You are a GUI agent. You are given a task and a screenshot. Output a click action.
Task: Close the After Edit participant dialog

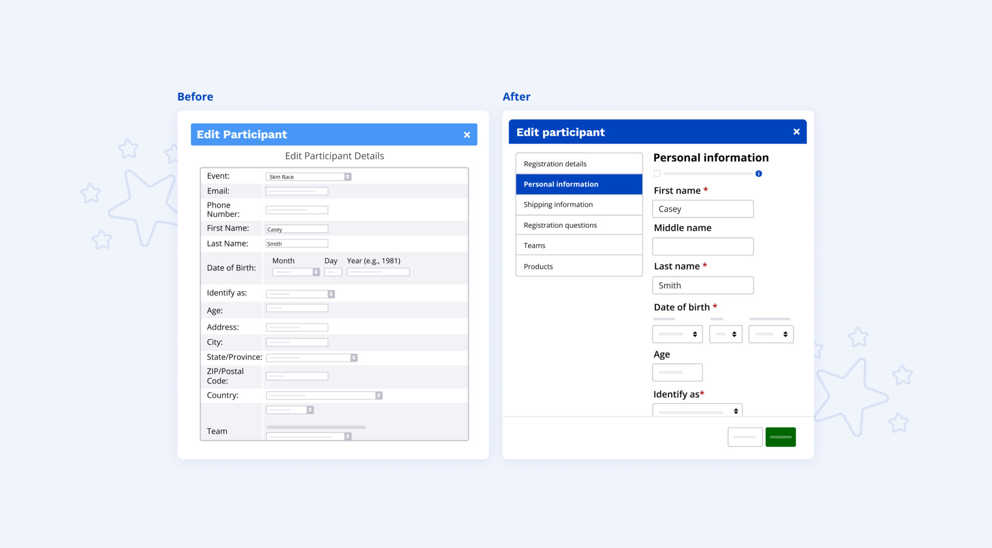click(x=796, y=131)
